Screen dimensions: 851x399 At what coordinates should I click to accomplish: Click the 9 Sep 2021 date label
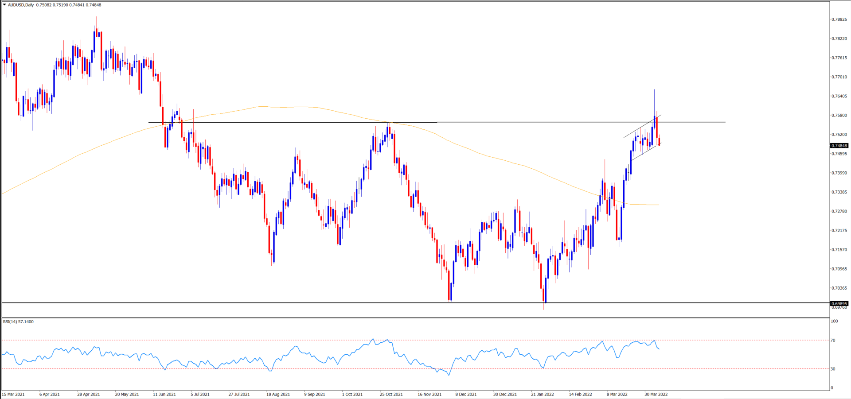pyautogui.click(x=315, y=394)
